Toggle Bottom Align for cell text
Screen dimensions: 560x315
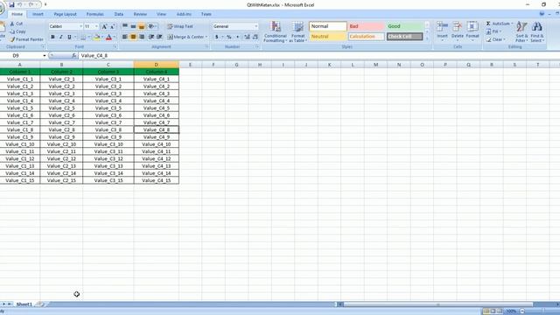click(142, 26)
